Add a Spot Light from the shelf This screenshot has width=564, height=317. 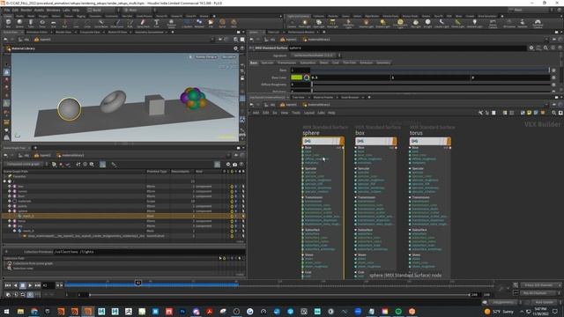tap(318, 24)
